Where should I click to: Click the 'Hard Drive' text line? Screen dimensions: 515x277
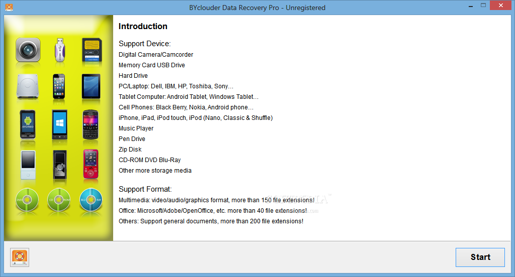click(x=133, y=76)
